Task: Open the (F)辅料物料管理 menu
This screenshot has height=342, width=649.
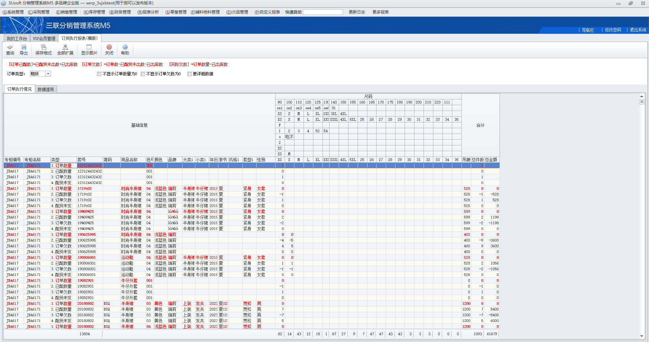Action: coord(205,12)
